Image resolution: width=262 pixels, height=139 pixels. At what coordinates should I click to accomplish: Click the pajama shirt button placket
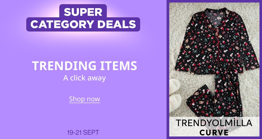(217, 45)
